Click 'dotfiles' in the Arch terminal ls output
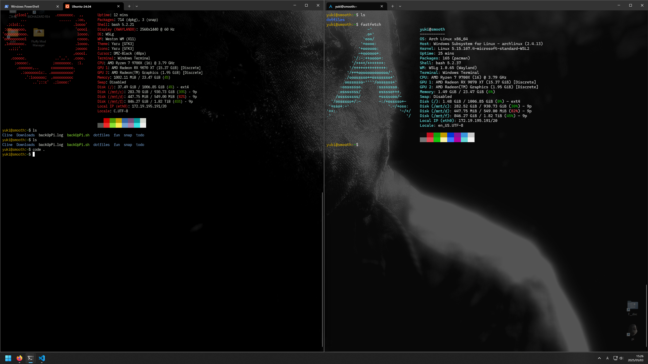This screenshot has height=364, width=648. (336, 20)
